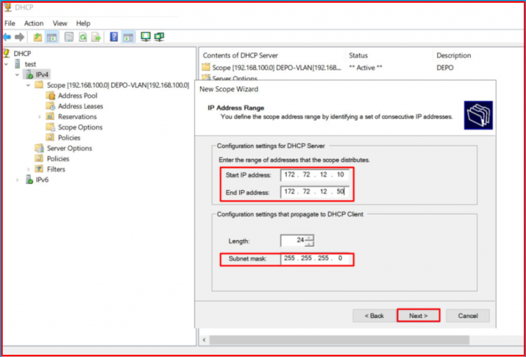The image size is (526, 357).
Task: Open Help via the blue question-mark icon
Action: (114, 37)
